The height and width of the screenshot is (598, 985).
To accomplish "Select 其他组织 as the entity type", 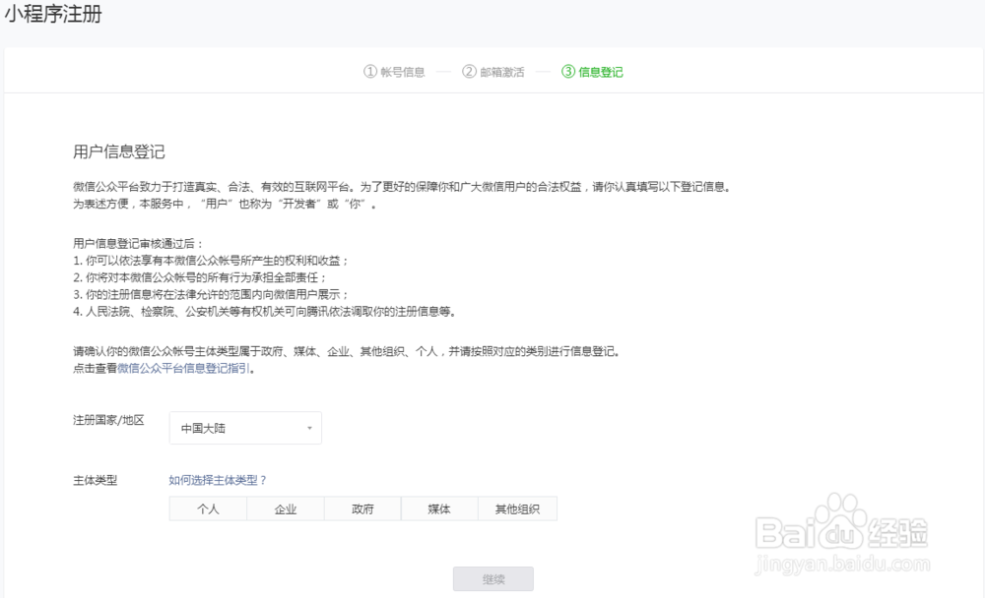I will (x=517, y=508).
